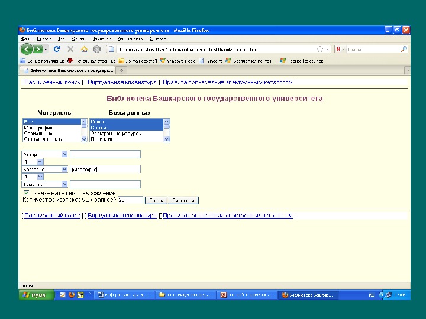The width and height of the screenshot is (426, 319).
Task: Click the page icon in the address bar
Action: click(111, 49)
